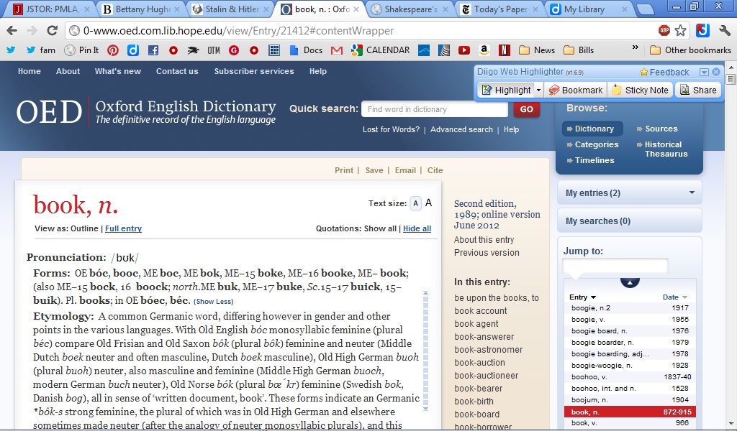Sort the Jump to list by Date
The height and width of the screenshot is (431, 737).
tap(675, 297)
